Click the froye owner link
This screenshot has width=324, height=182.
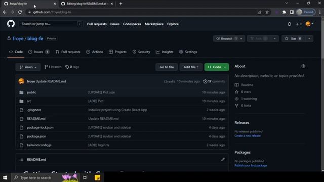[18, 38]
